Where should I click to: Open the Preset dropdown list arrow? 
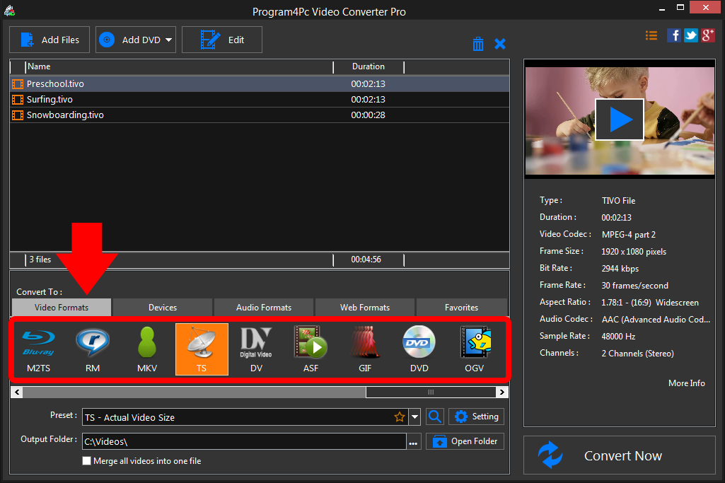point(414,417)
